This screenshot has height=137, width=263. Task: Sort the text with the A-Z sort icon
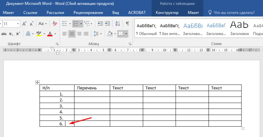click(x=117, y=24)
